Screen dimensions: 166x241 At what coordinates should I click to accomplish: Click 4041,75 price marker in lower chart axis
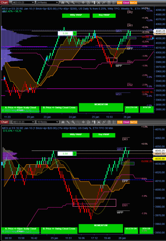tap(159, 153)
